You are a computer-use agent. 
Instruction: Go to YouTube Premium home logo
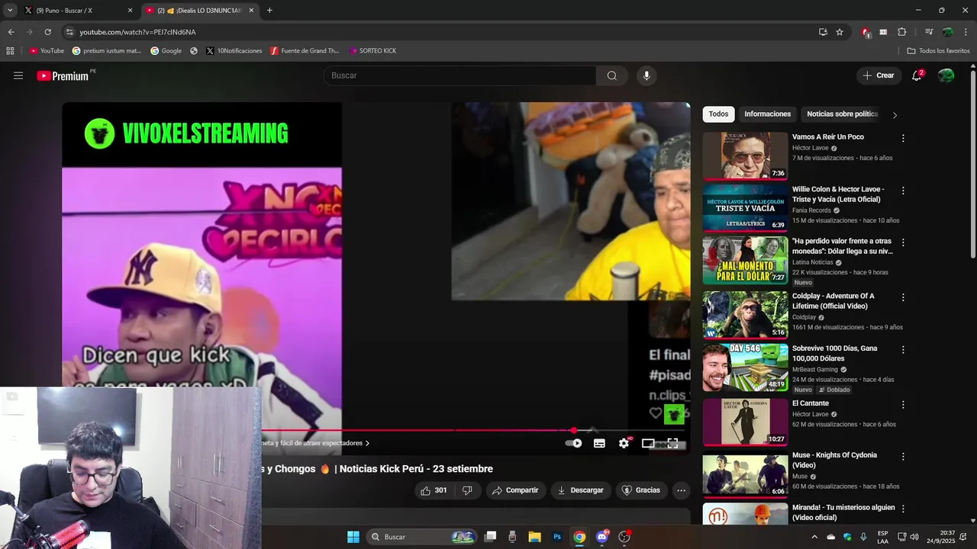point(63,75)
